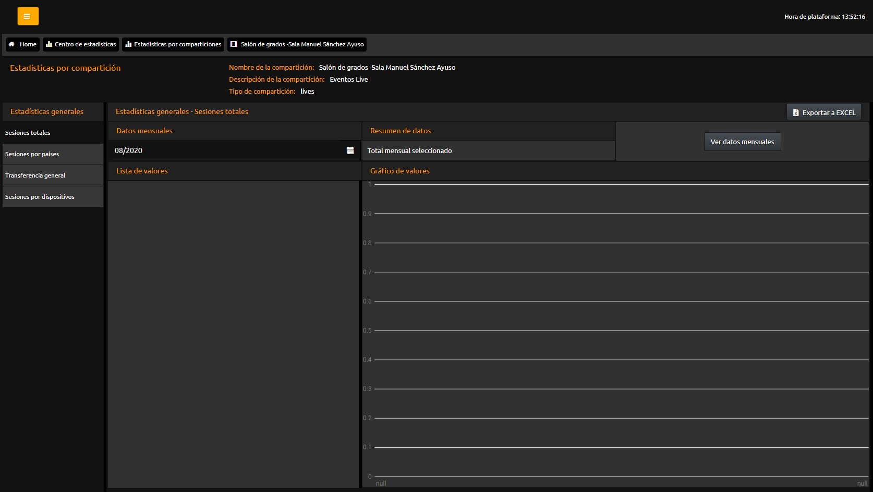Click the Centro de estadísticas chart icon

49,44
